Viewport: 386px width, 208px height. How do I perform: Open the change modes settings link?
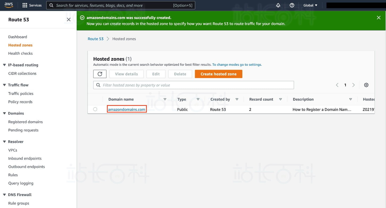point(237,64)
